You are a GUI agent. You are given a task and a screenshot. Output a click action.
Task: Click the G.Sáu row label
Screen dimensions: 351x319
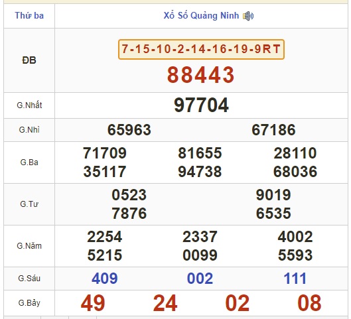[29, 279]
